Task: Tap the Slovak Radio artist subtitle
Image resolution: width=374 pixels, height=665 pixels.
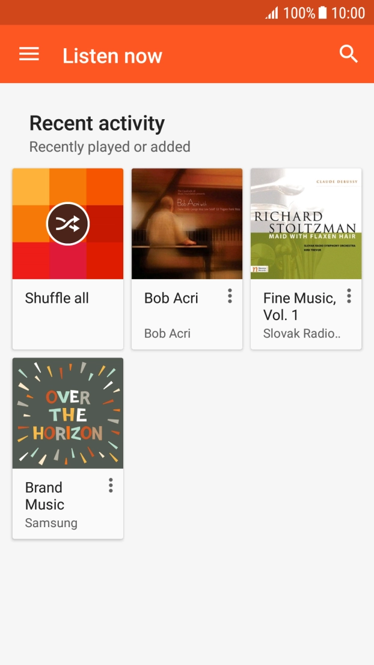Action: coord(302,333)
